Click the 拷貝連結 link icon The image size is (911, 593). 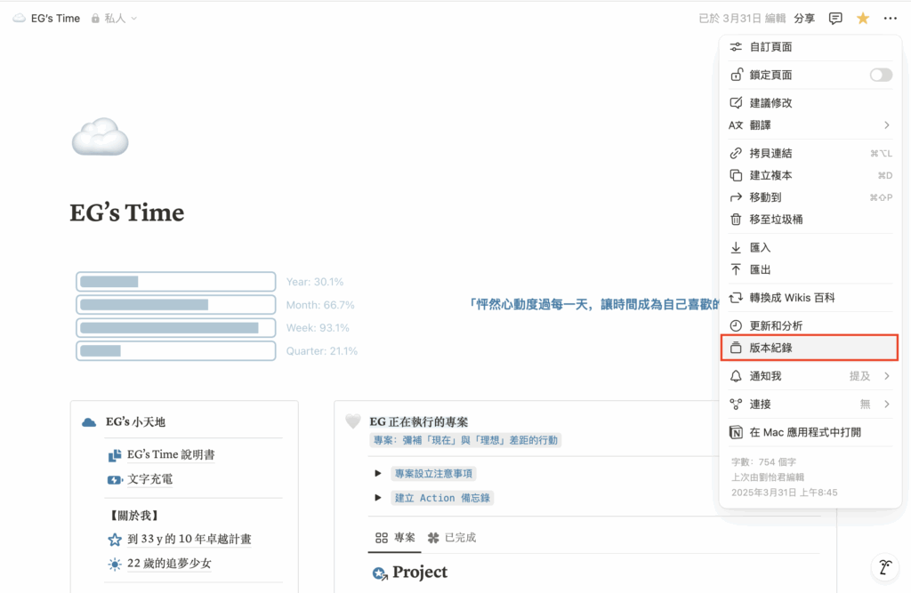coord(736,153)
